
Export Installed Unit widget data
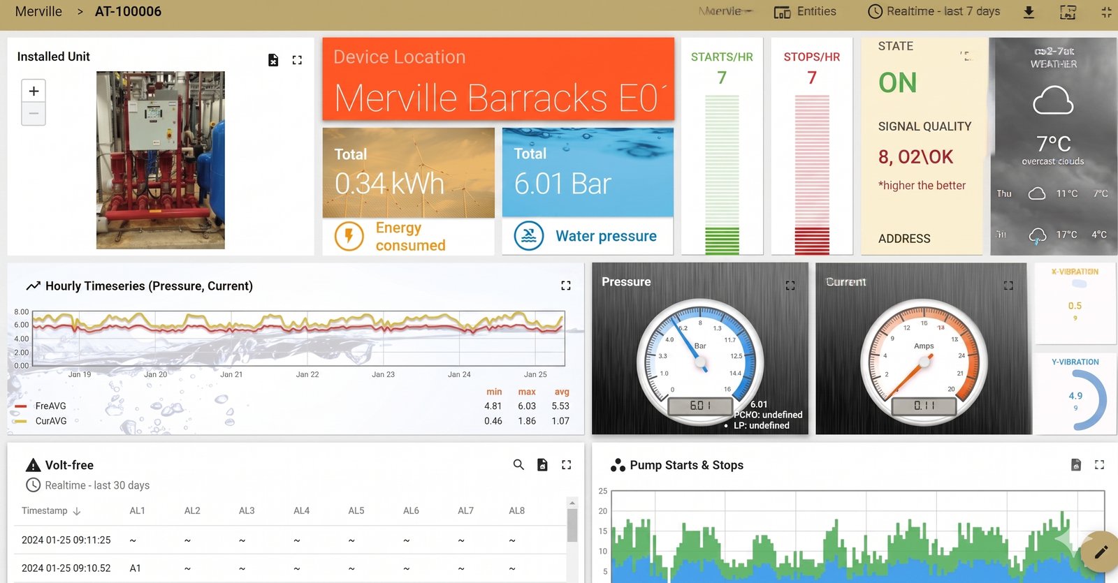(273, 60)
